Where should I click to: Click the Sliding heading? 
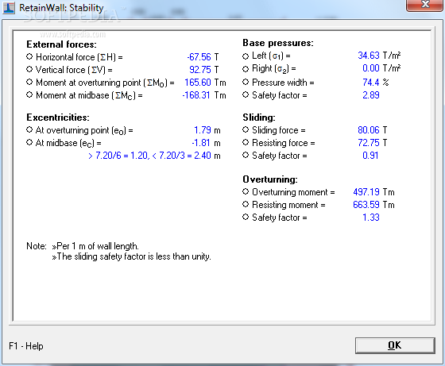tap(259, 118)
